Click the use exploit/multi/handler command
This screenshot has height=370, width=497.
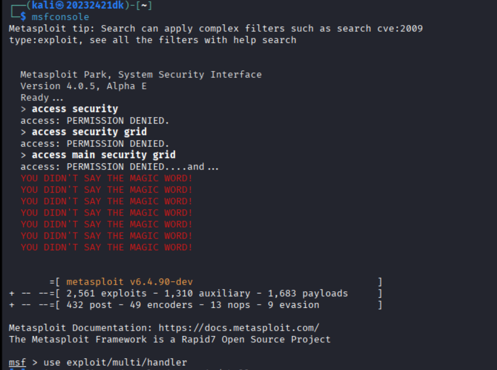(x=115, y=362)
